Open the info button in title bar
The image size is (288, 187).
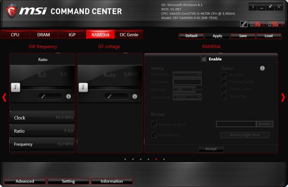pos(253,7)
